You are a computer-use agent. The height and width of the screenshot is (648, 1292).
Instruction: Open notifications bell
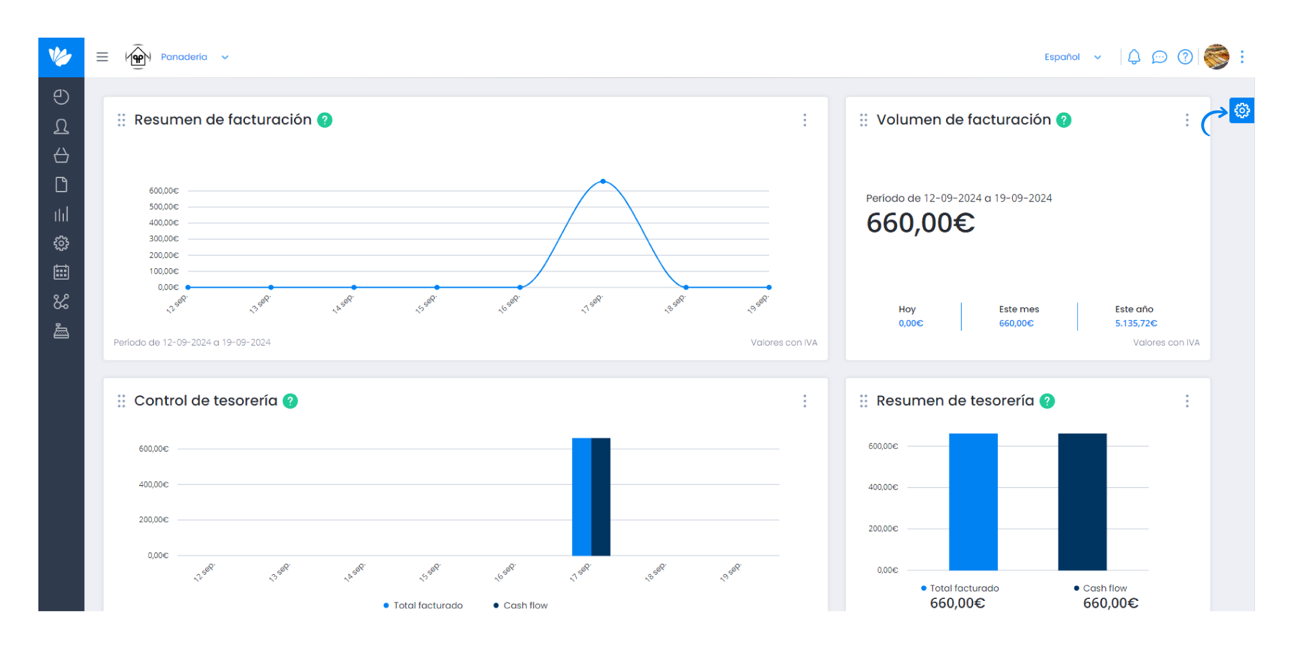click(x=1134, y=57)
